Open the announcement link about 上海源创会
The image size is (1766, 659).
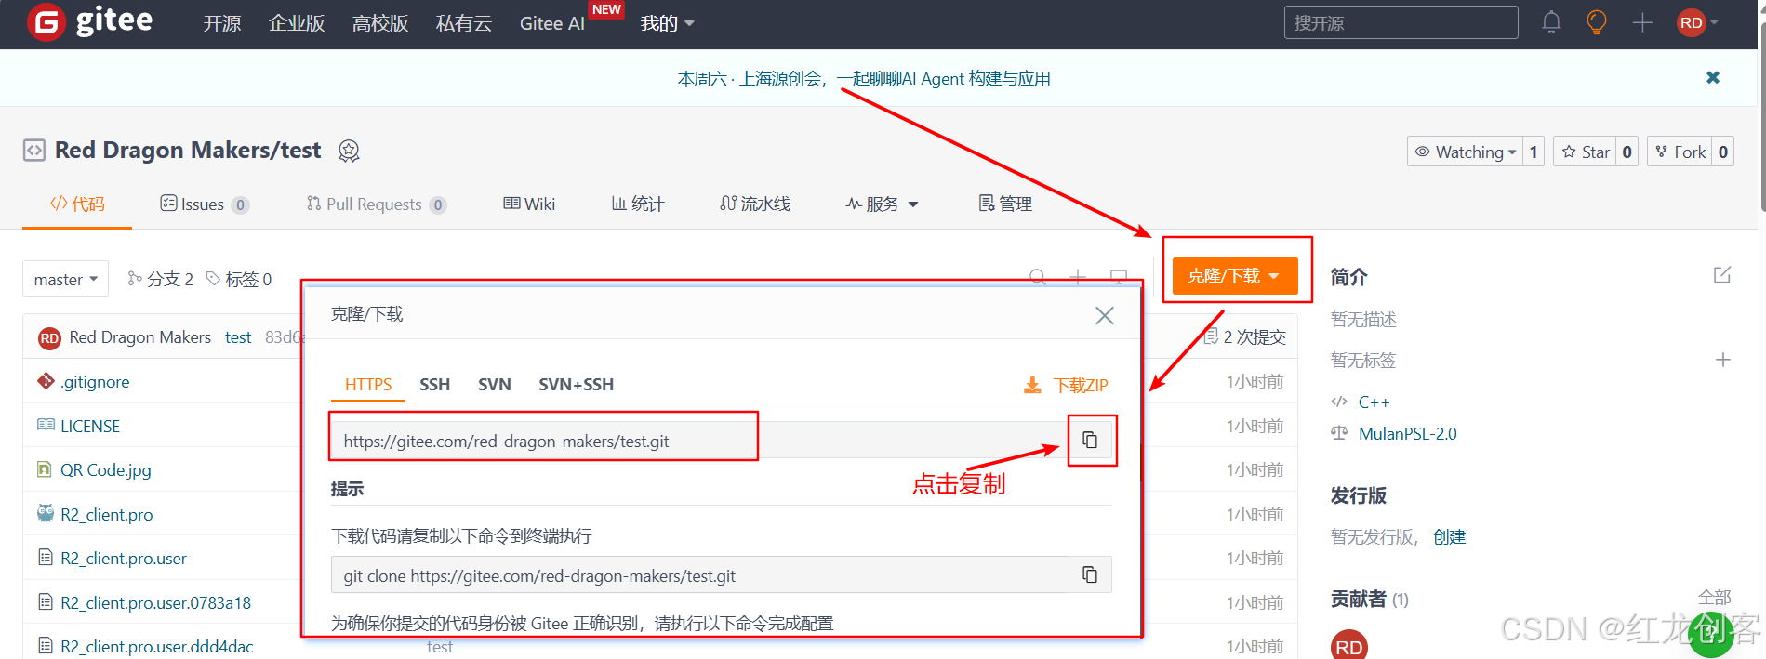[x=864, y=79]
